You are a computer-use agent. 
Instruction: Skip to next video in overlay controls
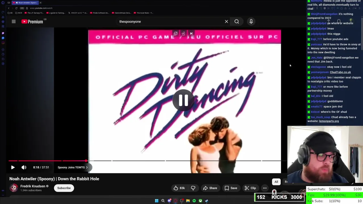[191, 33]
